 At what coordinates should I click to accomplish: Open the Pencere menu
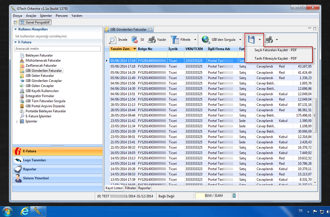pyautogui.click(x=61, y=15)
